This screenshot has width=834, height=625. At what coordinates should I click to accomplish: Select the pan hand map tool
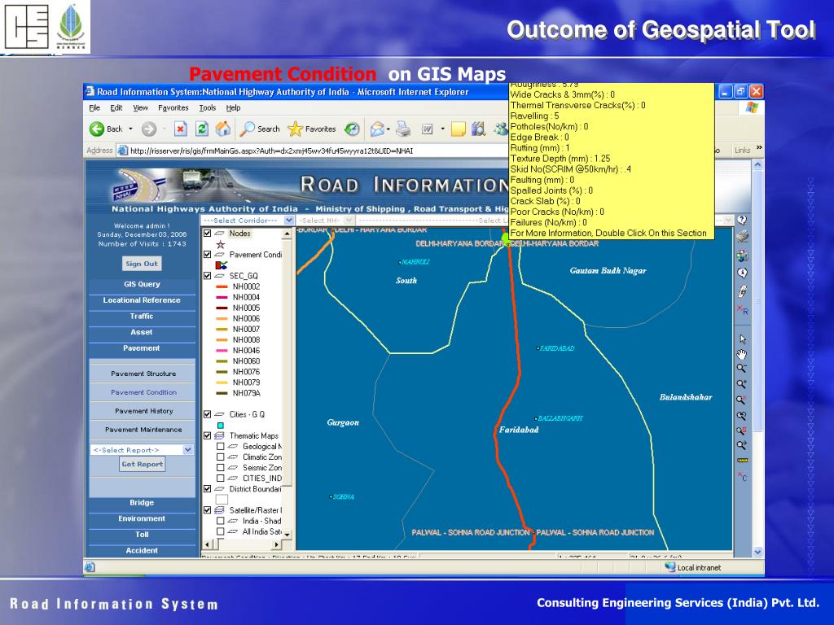click(x=742, y=354)
